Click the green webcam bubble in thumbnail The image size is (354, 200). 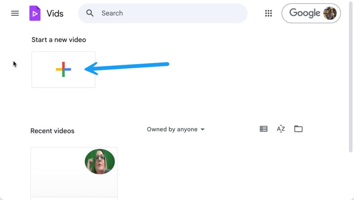[100, 161]
